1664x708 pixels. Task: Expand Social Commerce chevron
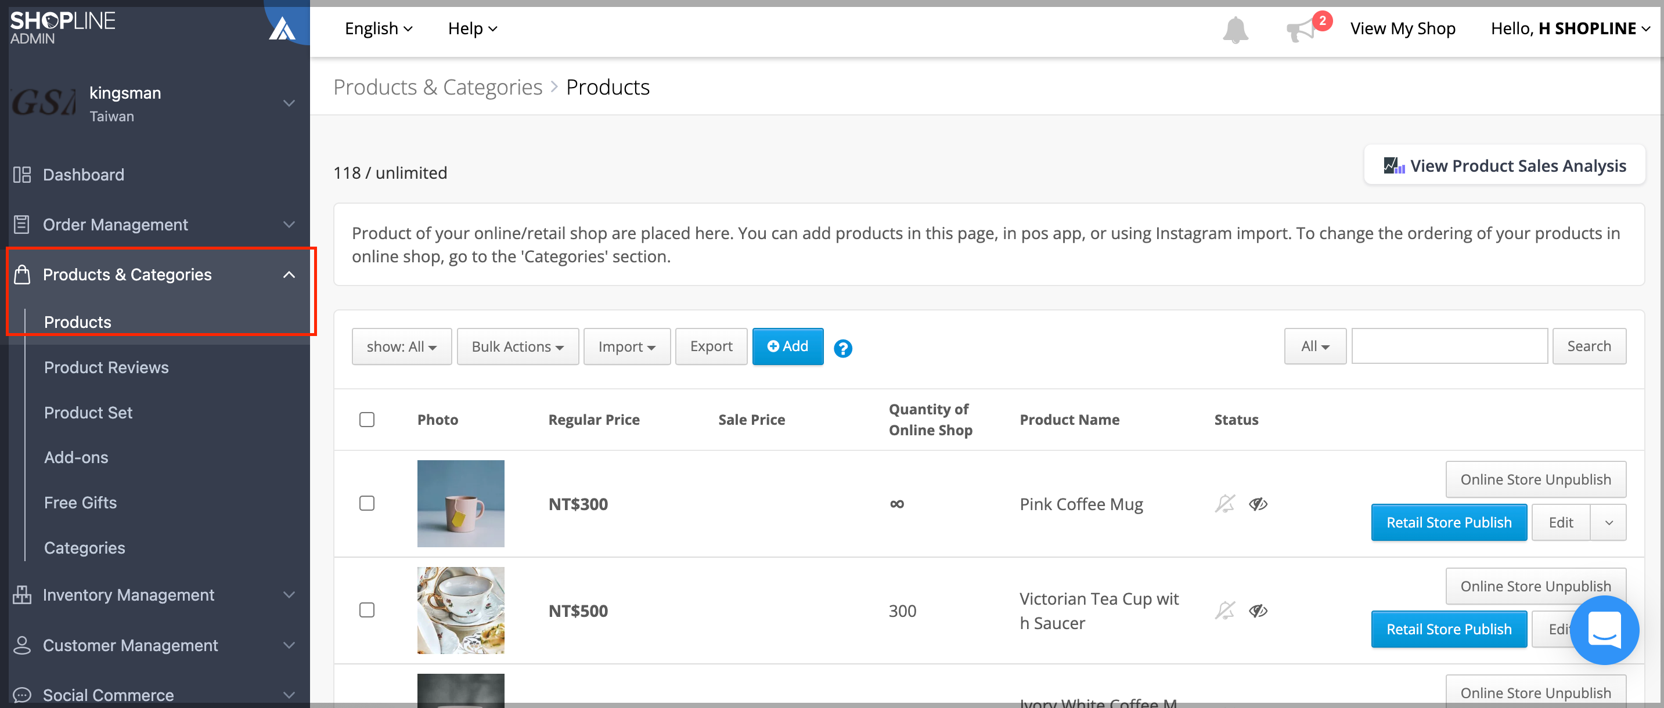tap(289, 695)
